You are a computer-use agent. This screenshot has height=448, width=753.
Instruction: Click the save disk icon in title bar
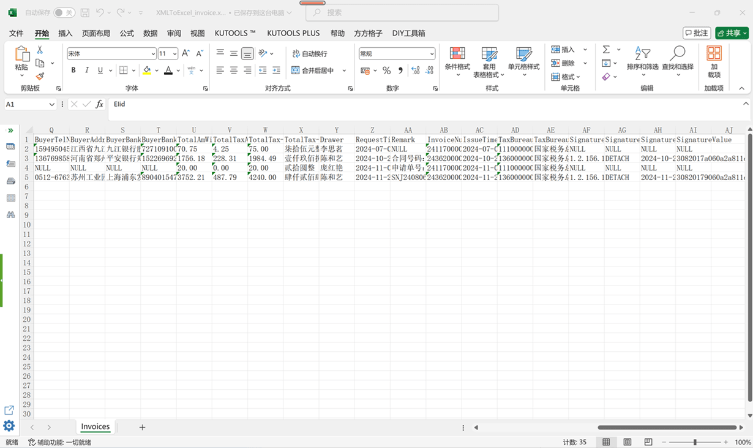pyautogui.click(x=85, y=12)
